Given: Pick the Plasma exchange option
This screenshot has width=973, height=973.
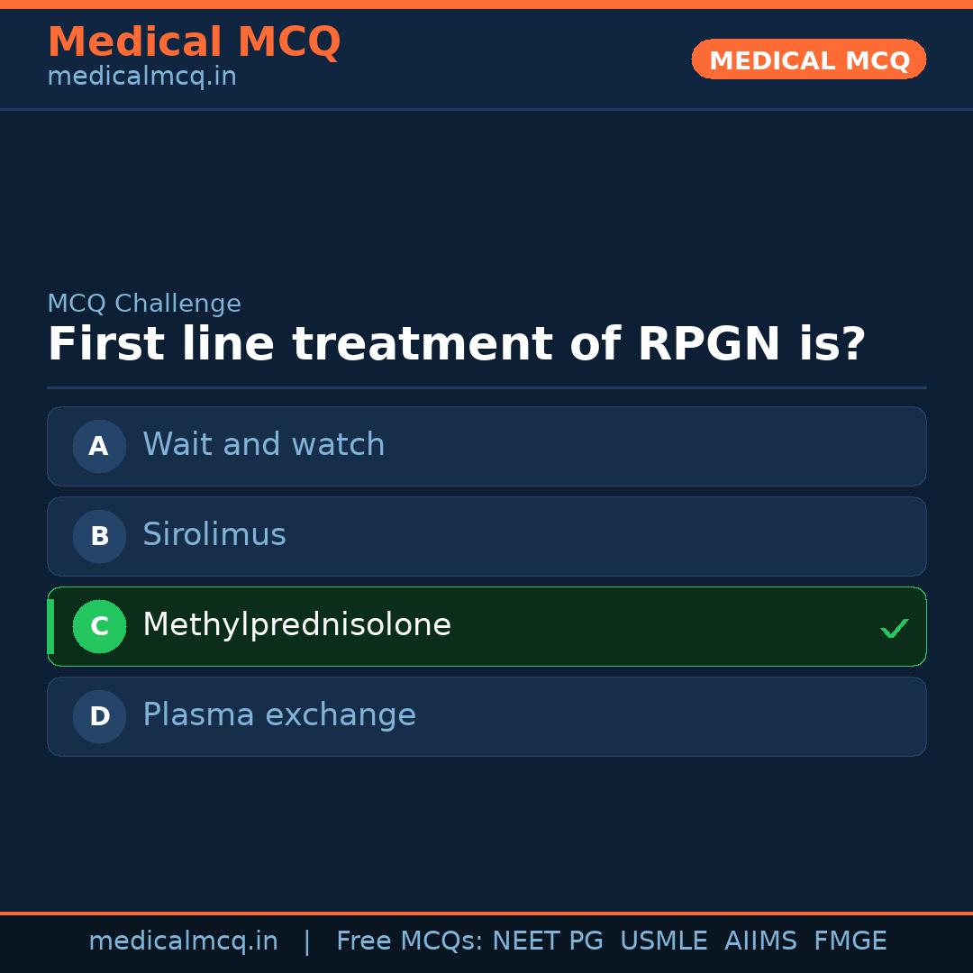Looking at the screenshot, I should point(278,715).
